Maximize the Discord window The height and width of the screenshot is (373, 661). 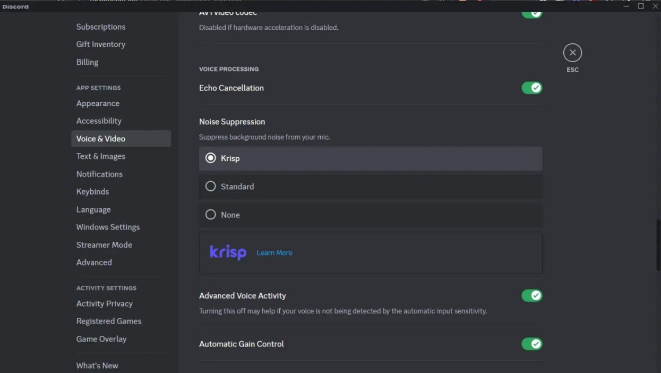[641, 6]
